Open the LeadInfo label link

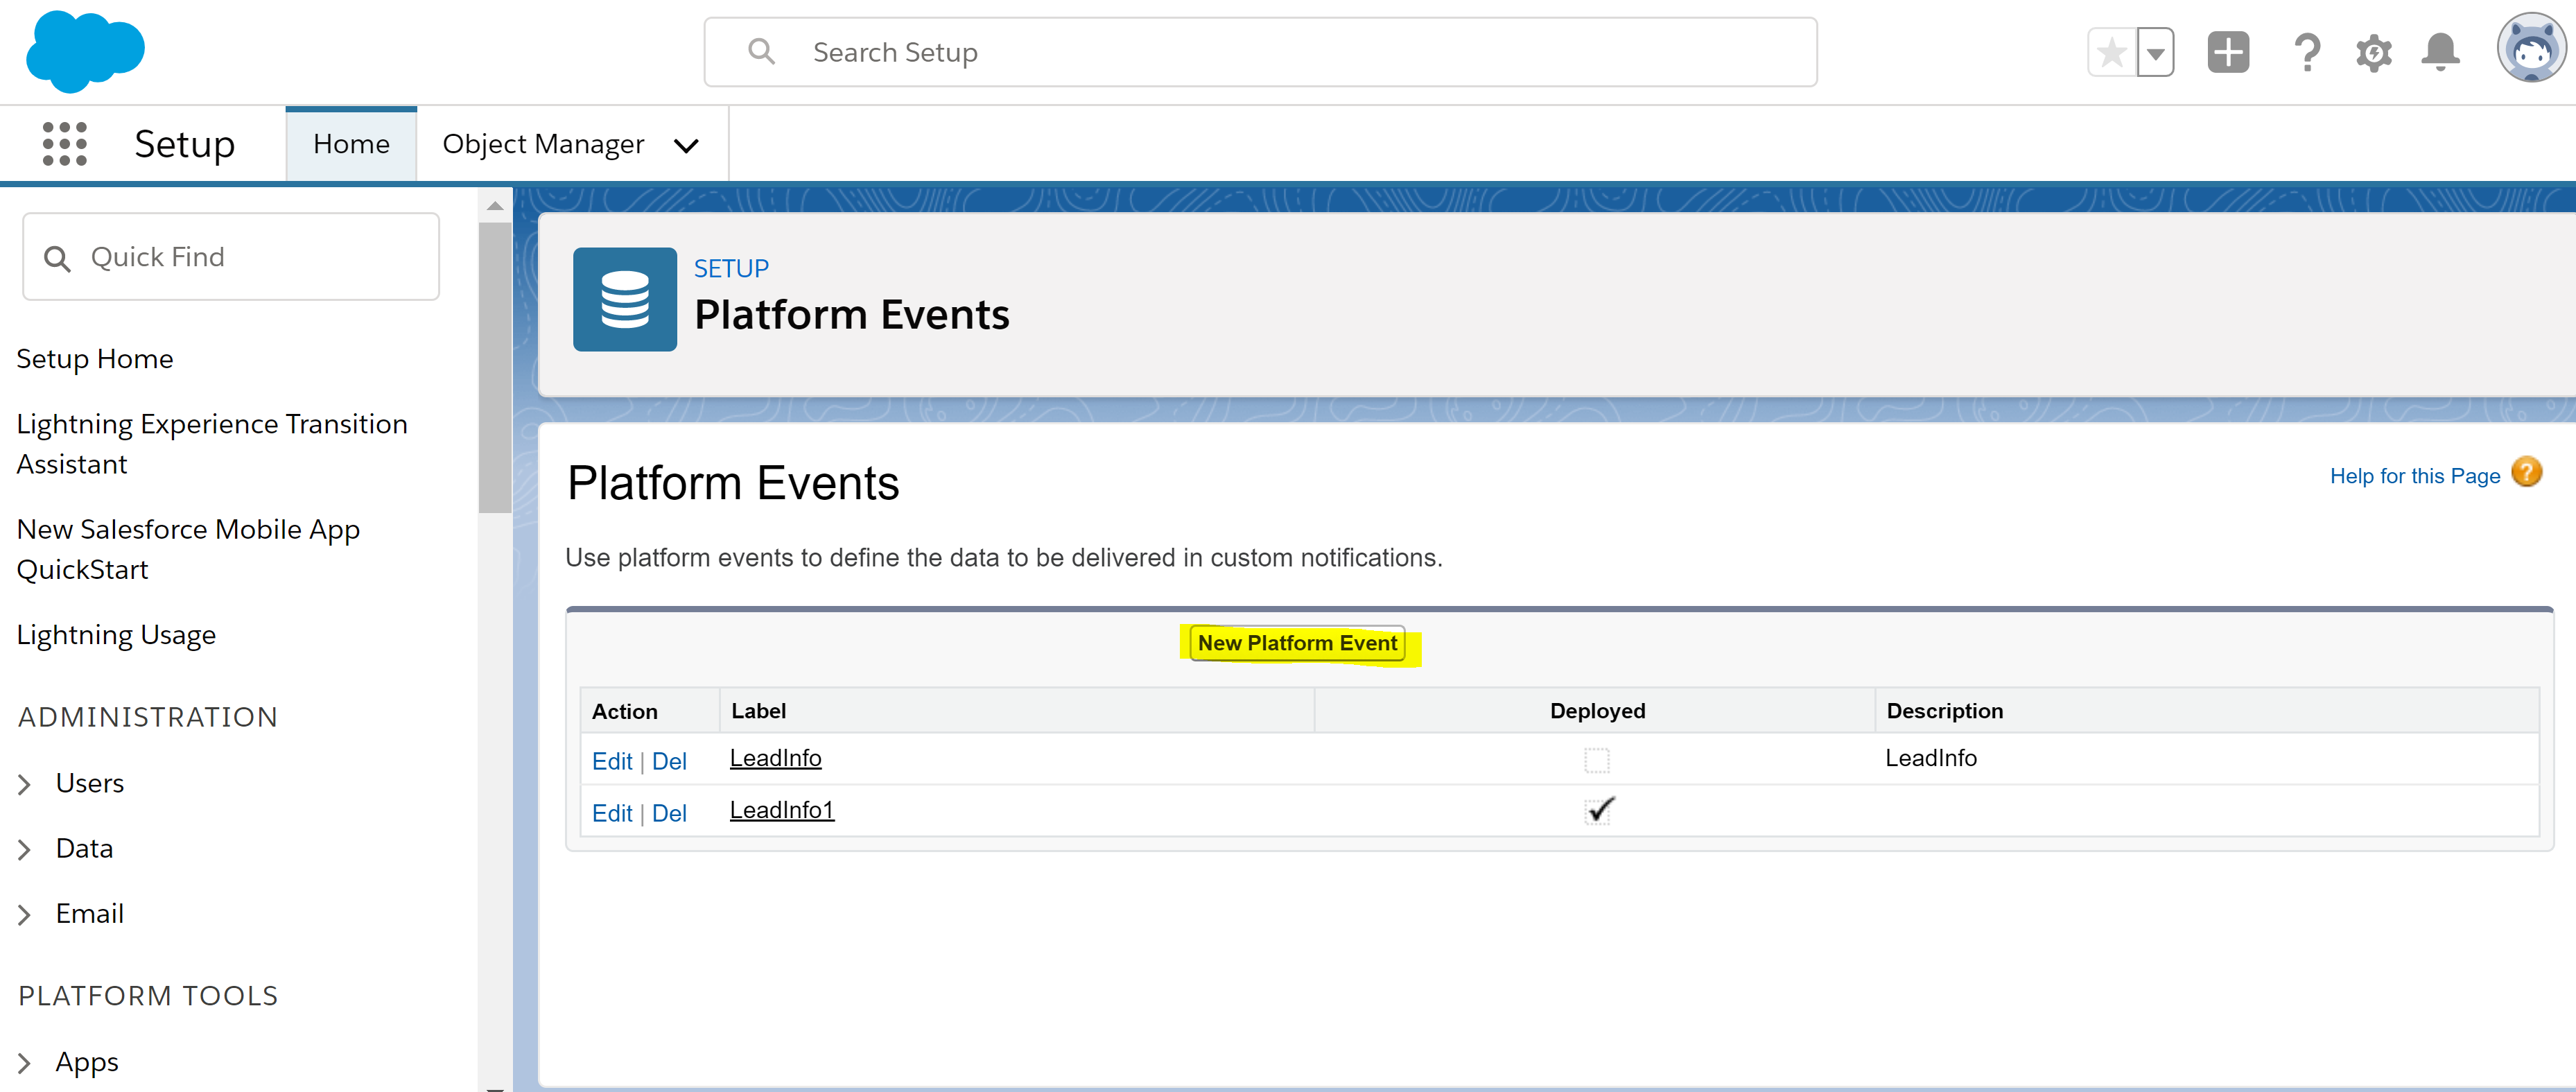775,758
